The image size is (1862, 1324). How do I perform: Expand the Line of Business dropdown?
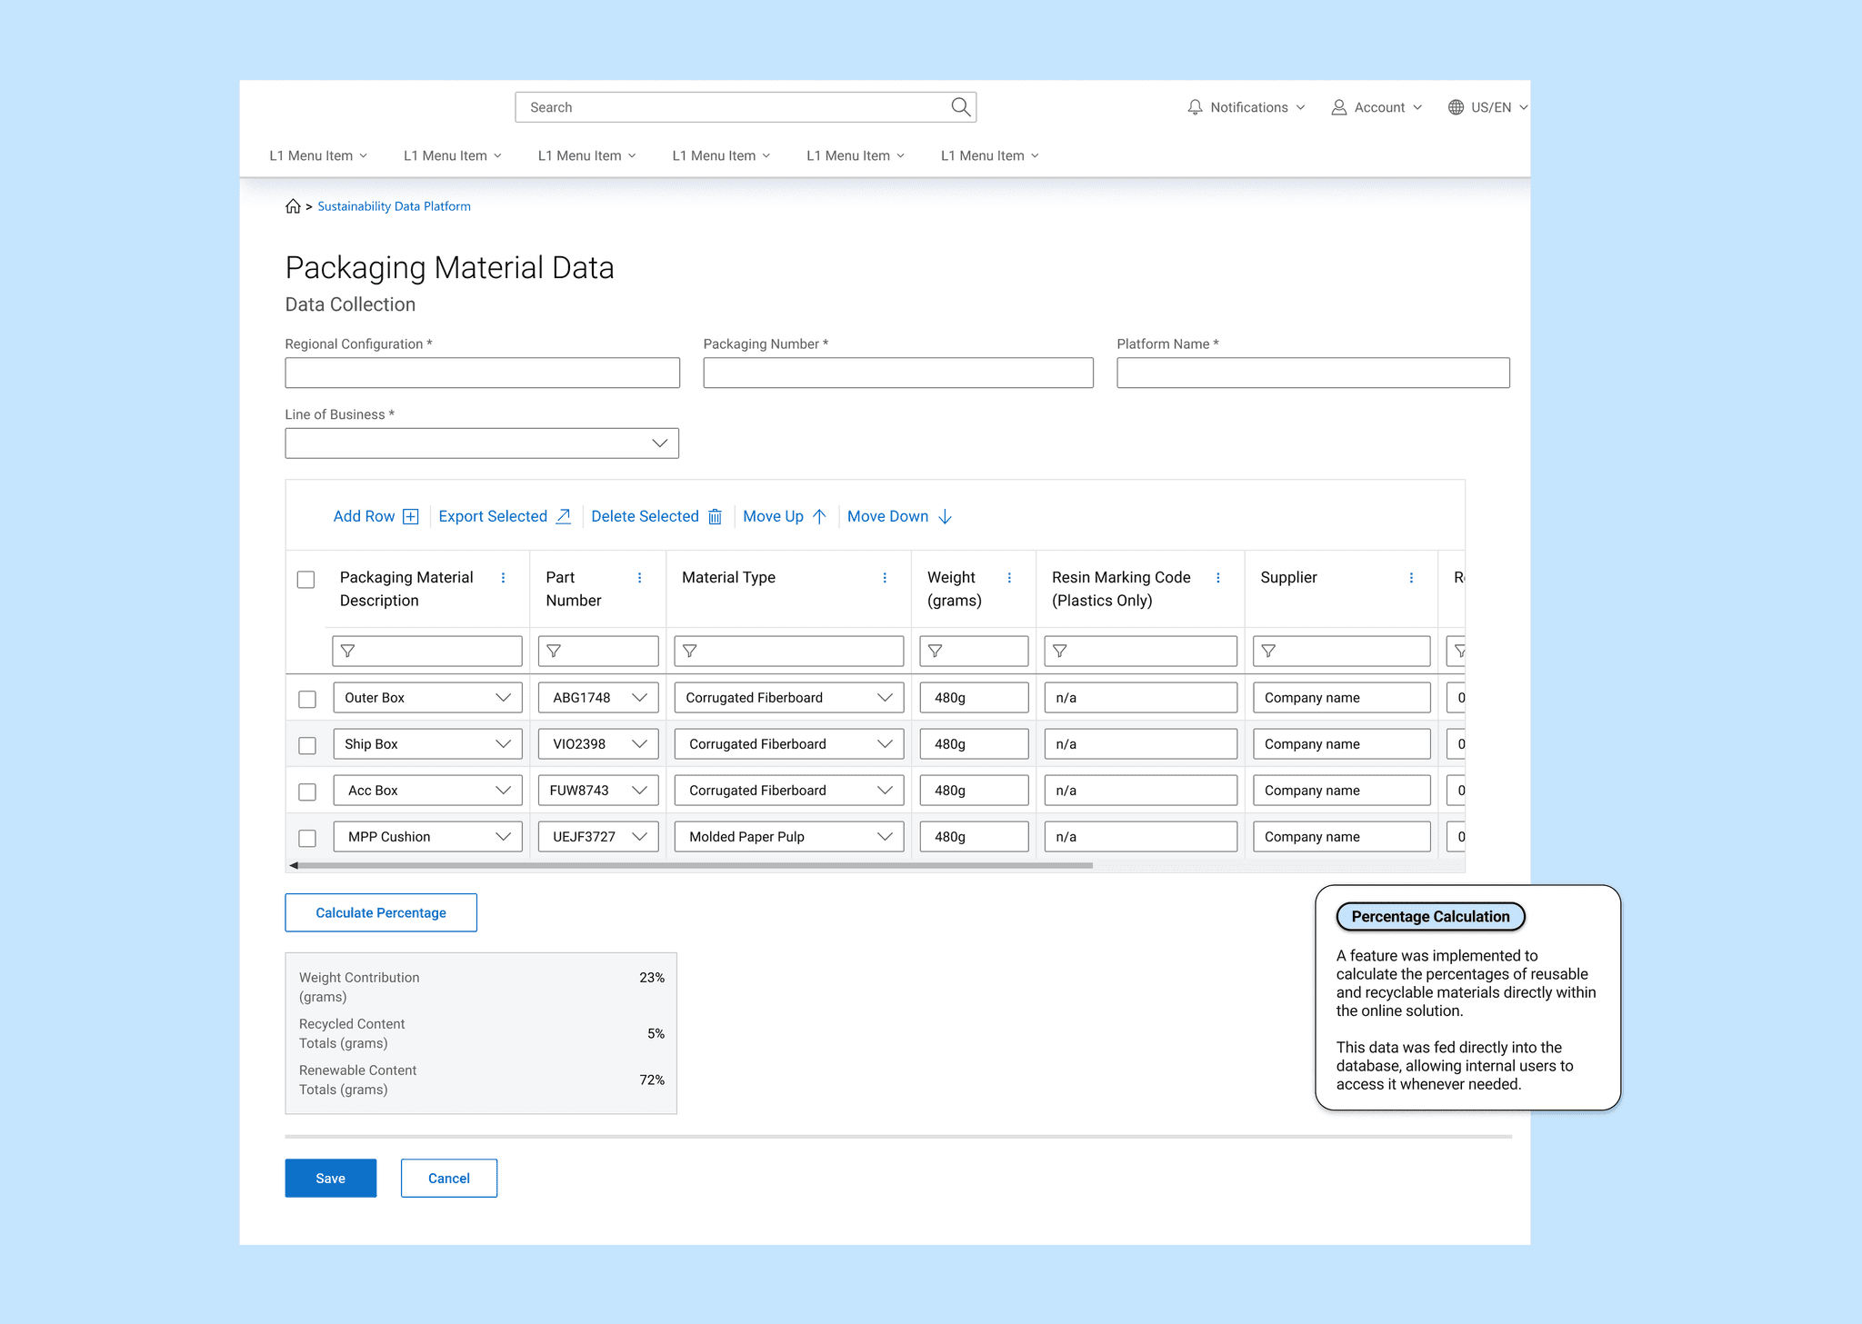coord(660,443)
